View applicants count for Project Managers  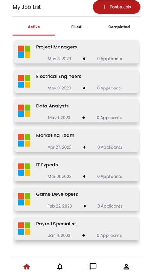pos(110,59)
